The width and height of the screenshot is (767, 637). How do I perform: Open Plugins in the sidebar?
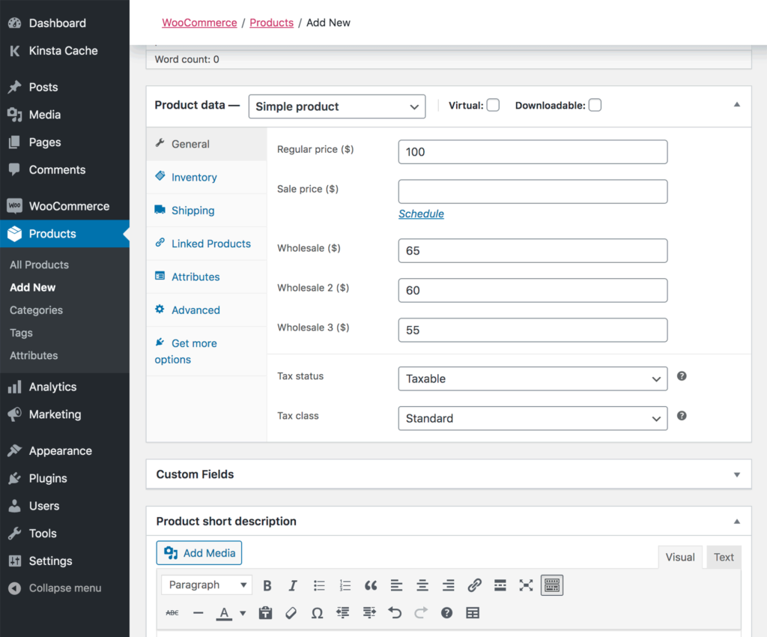[x=64, y=478]
